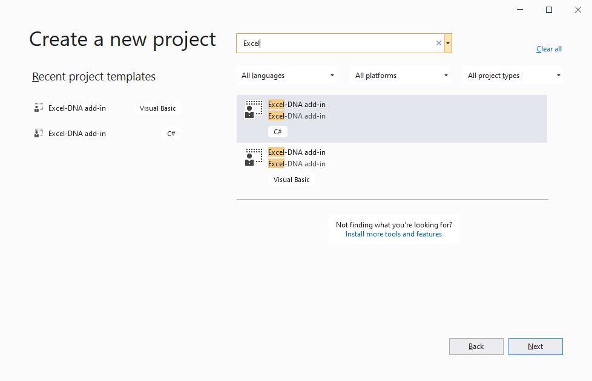Click the recent C# Excel-DNA template icon
Screen dimensions: 592x381
click(x=39, y=133)
